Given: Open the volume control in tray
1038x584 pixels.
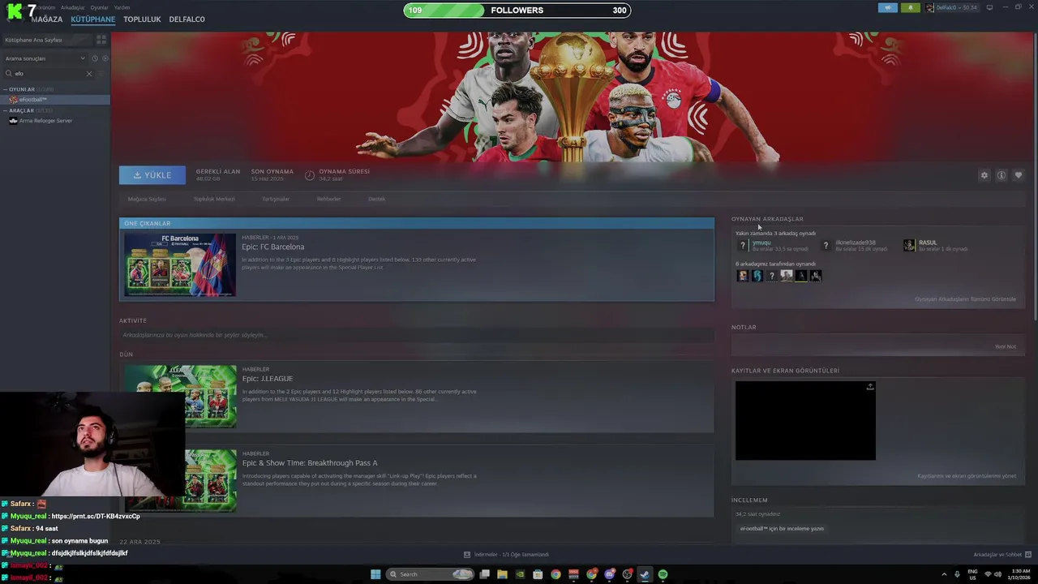Looking at the screenshot, I should [997, 574].
